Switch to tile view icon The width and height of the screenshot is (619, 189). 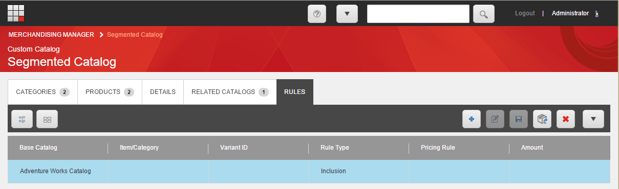click(x=47, y=119)
